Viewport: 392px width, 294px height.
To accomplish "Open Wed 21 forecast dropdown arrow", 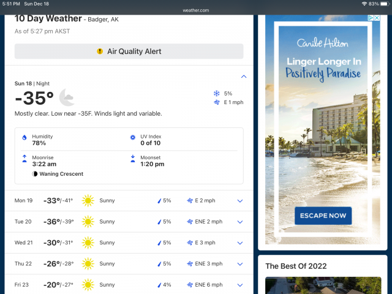I will [240, 243].
